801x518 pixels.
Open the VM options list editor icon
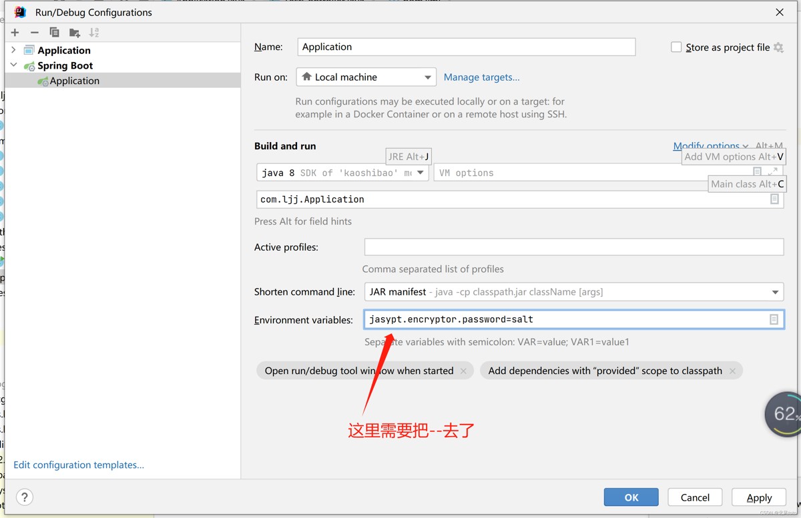click(x=757, y=172)
